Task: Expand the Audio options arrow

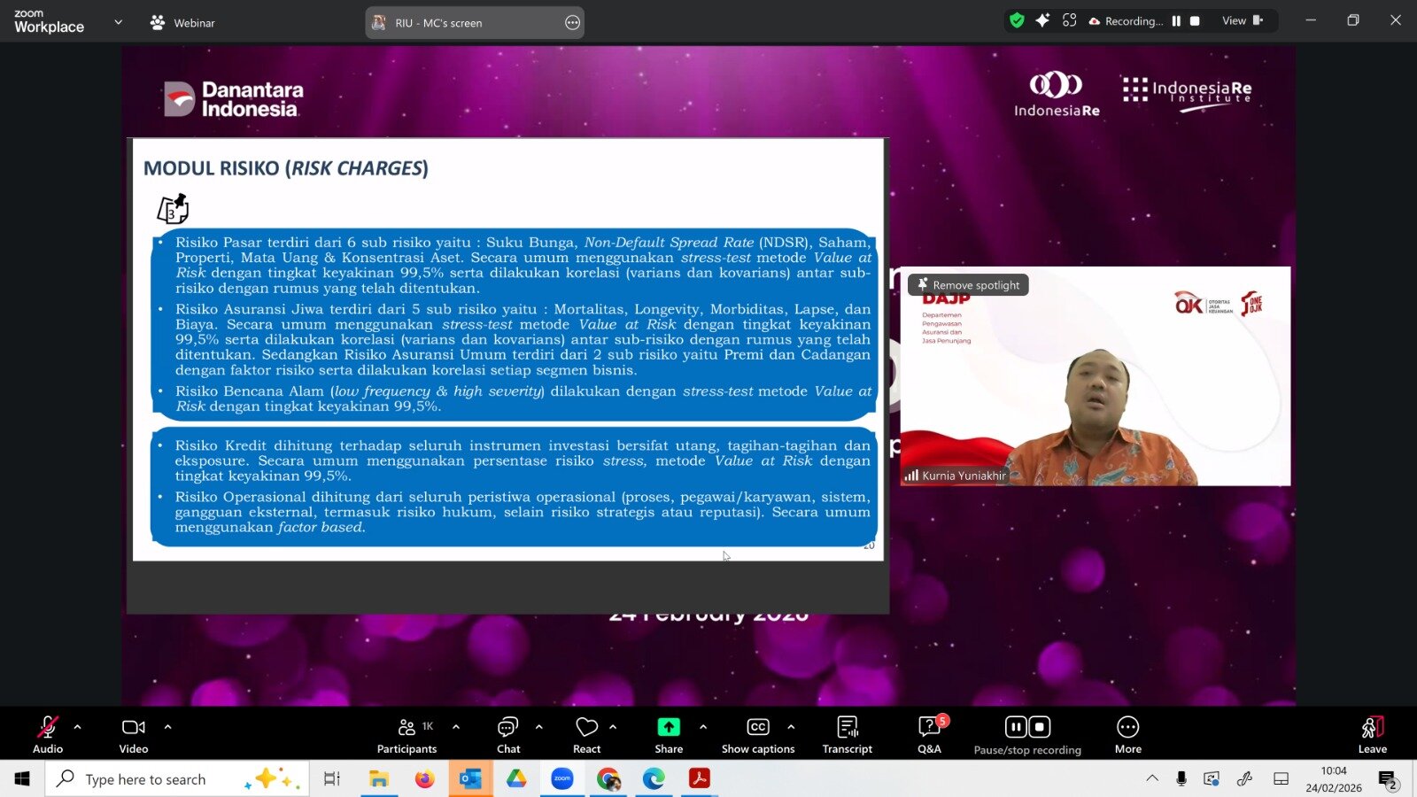Action: click(x=78, y=727)
